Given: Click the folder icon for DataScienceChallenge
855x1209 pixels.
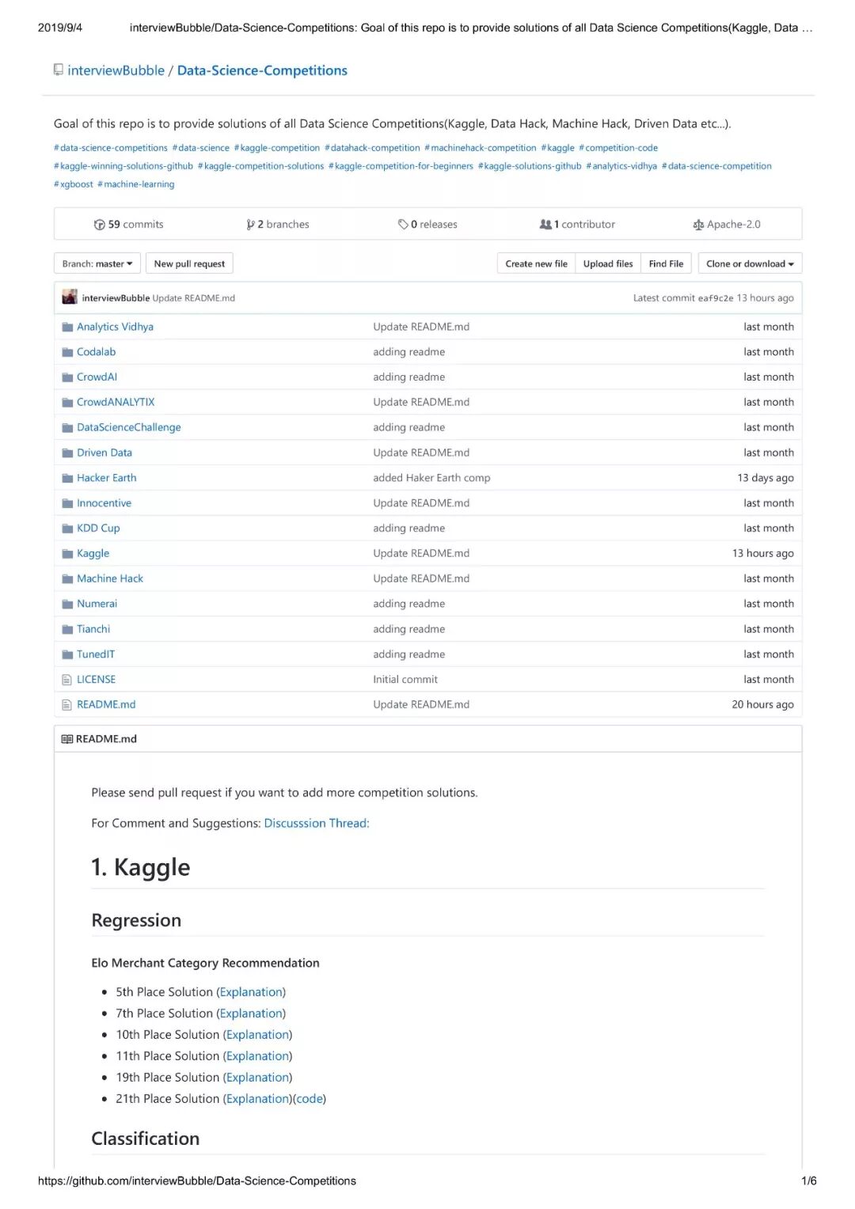Looking at the screenshot, I should click(67, 428).
